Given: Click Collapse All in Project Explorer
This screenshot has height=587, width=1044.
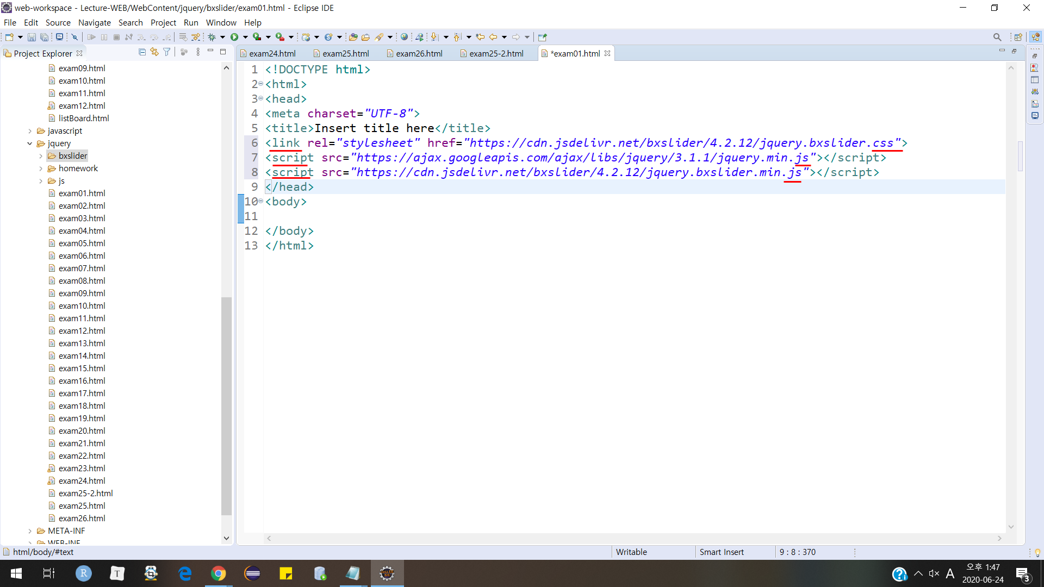Looking at the screenshot, I should pyautogui.click(x=142, y=52).
